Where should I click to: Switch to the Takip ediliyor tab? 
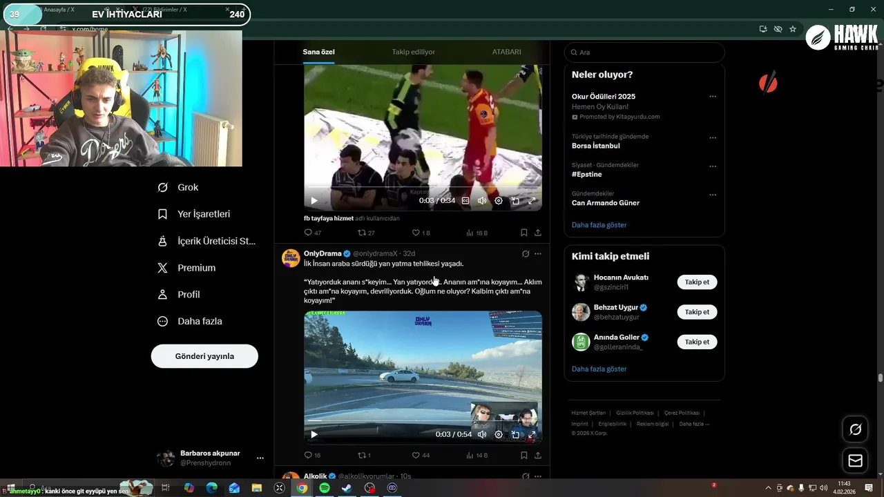413,52
